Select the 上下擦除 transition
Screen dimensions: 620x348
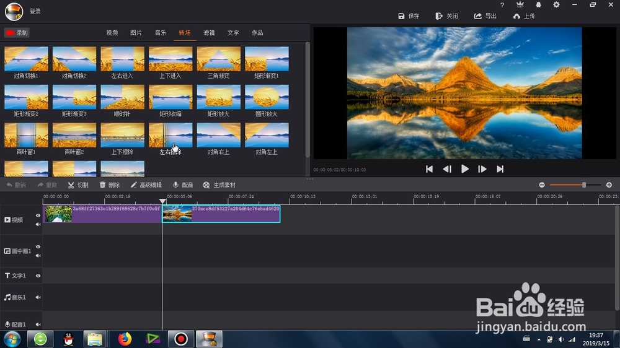coord(123,139)
